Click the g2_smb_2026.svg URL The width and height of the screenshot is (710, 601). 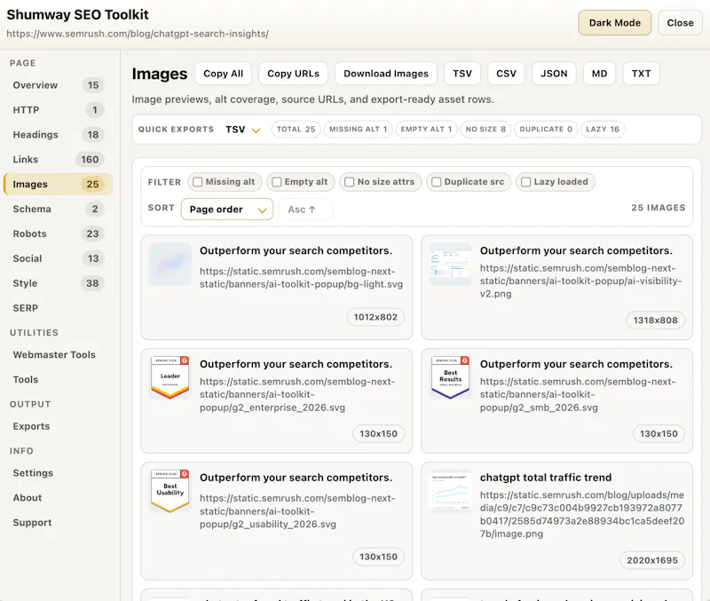point(578,394)
